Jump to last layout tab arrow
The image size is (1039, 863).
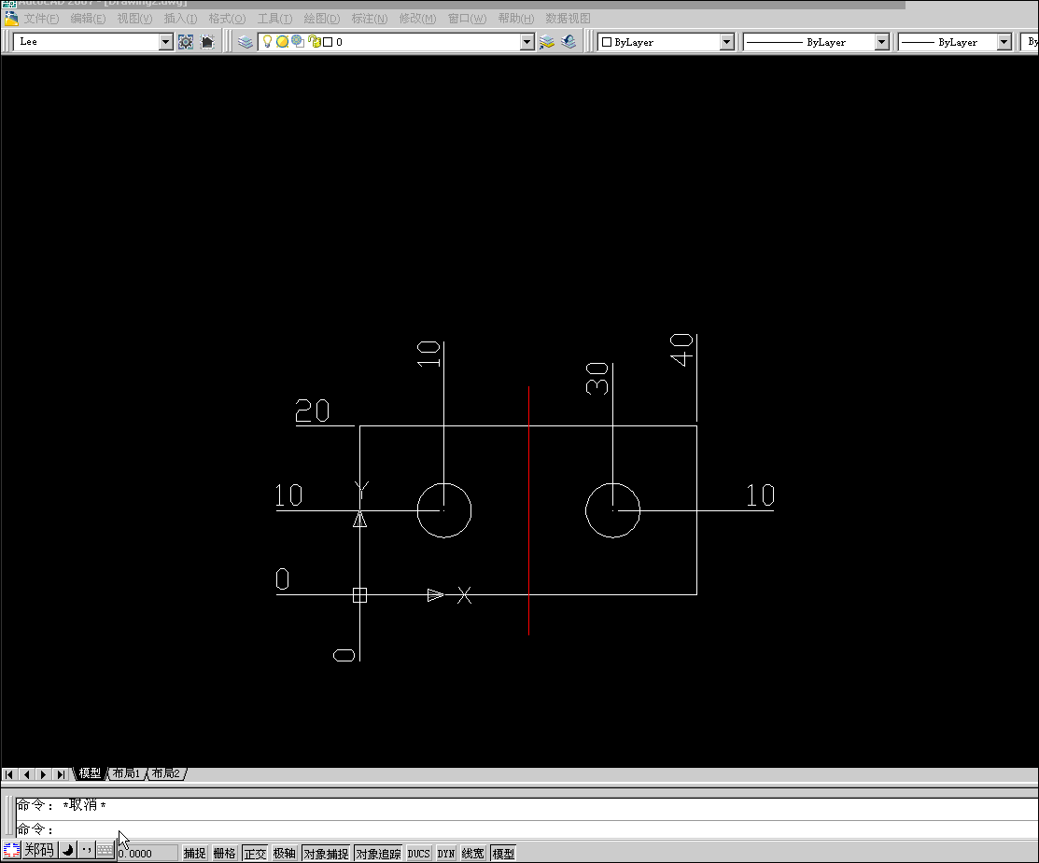pos(61,773)
